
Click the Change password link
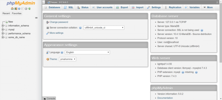pyautogui.click(x=59, y=22)
